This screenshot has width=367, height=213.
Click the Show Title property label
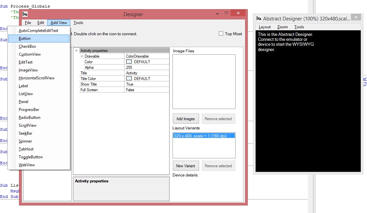pyautogui.click(x=88, y=84)
